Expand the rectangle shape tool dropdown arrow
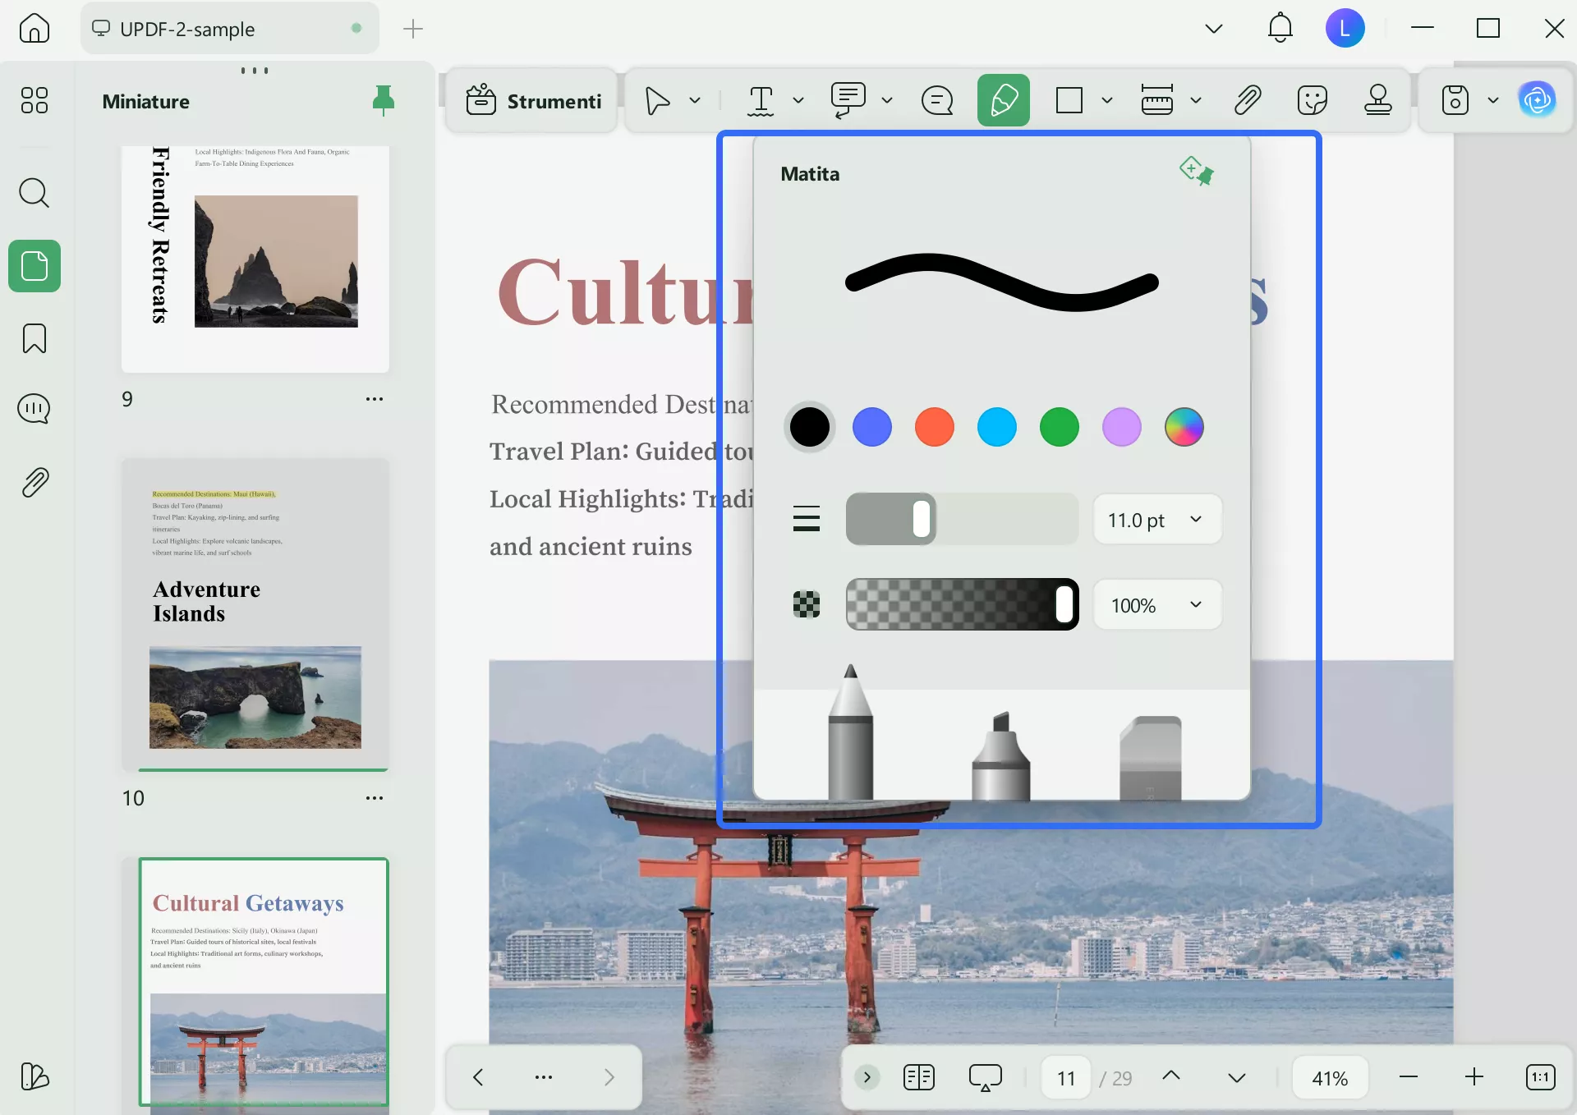 coord(1107,101)
